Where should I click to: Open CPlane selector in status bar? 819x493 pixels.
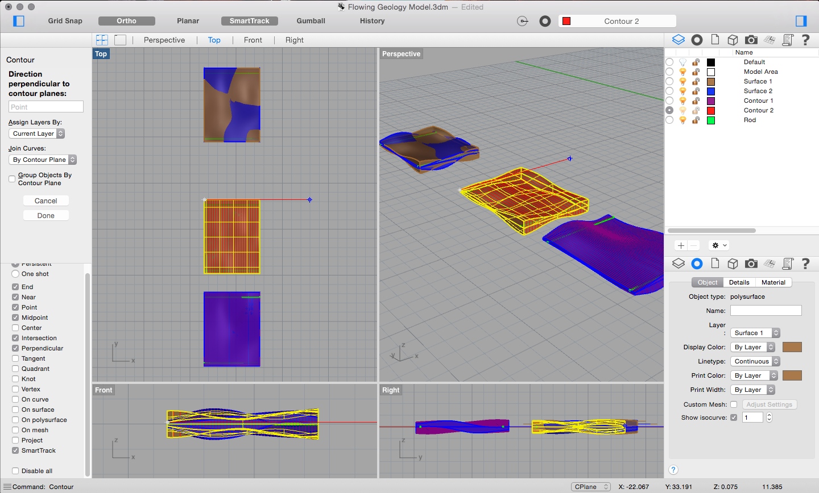591,487
